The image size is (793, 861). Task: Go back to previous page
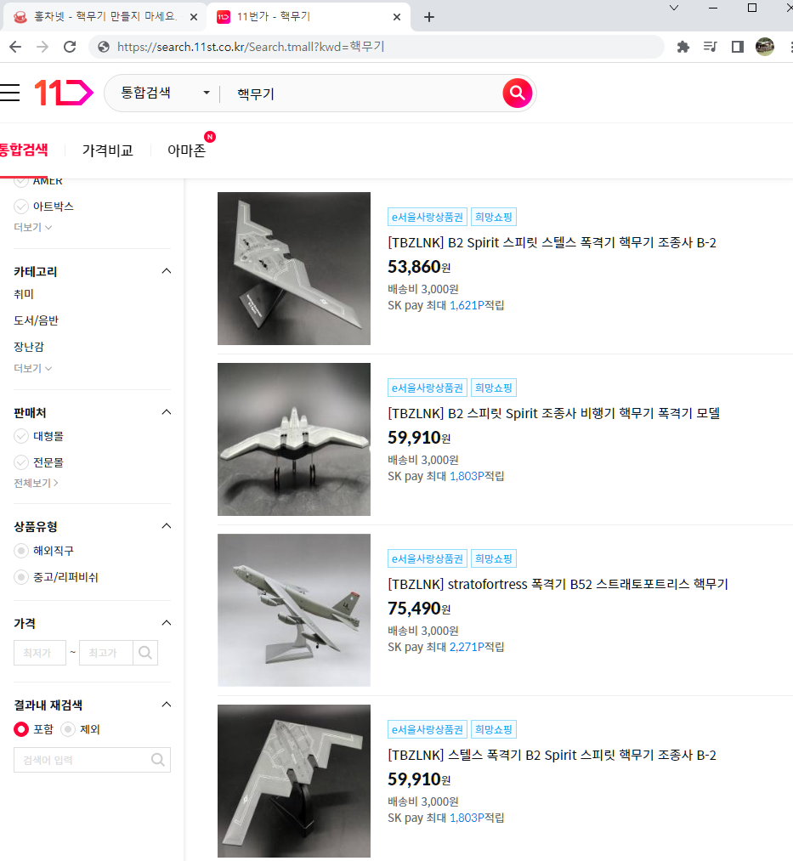[15, 47]
